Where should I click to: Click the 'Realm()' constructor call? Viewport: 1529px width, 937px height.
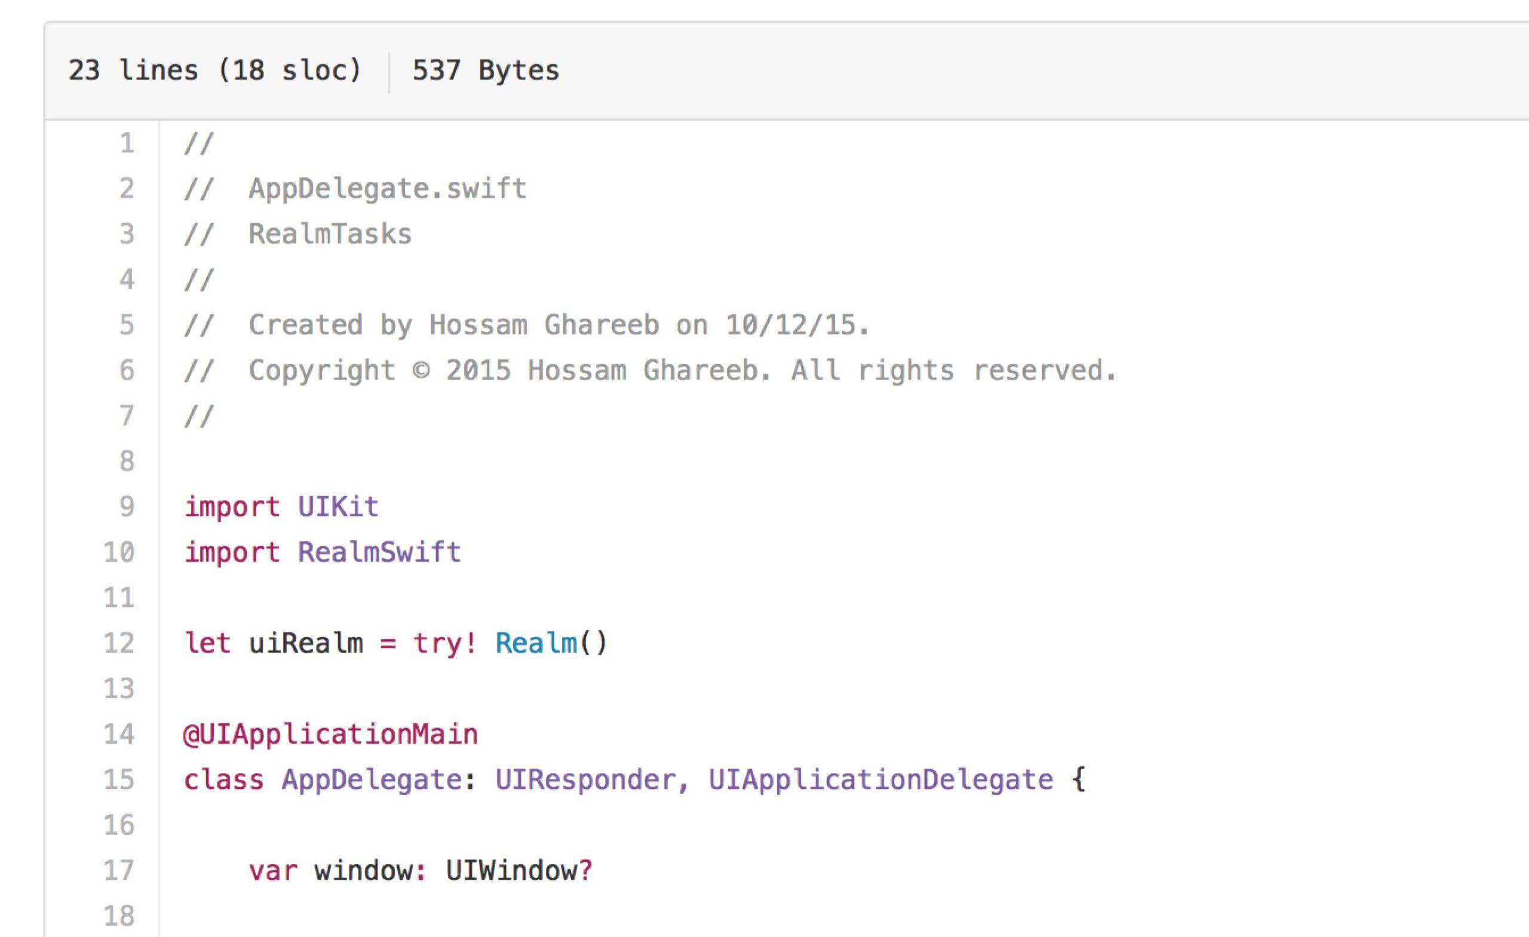click(551, 643)
